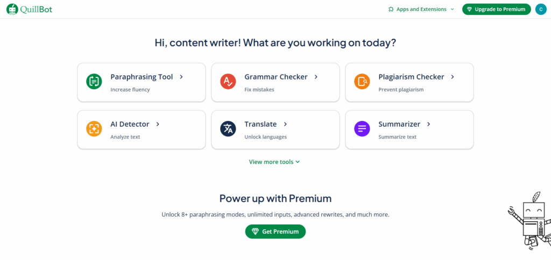Click Upgrade to Premium button

pyautogui.click(x=496, y=9)
